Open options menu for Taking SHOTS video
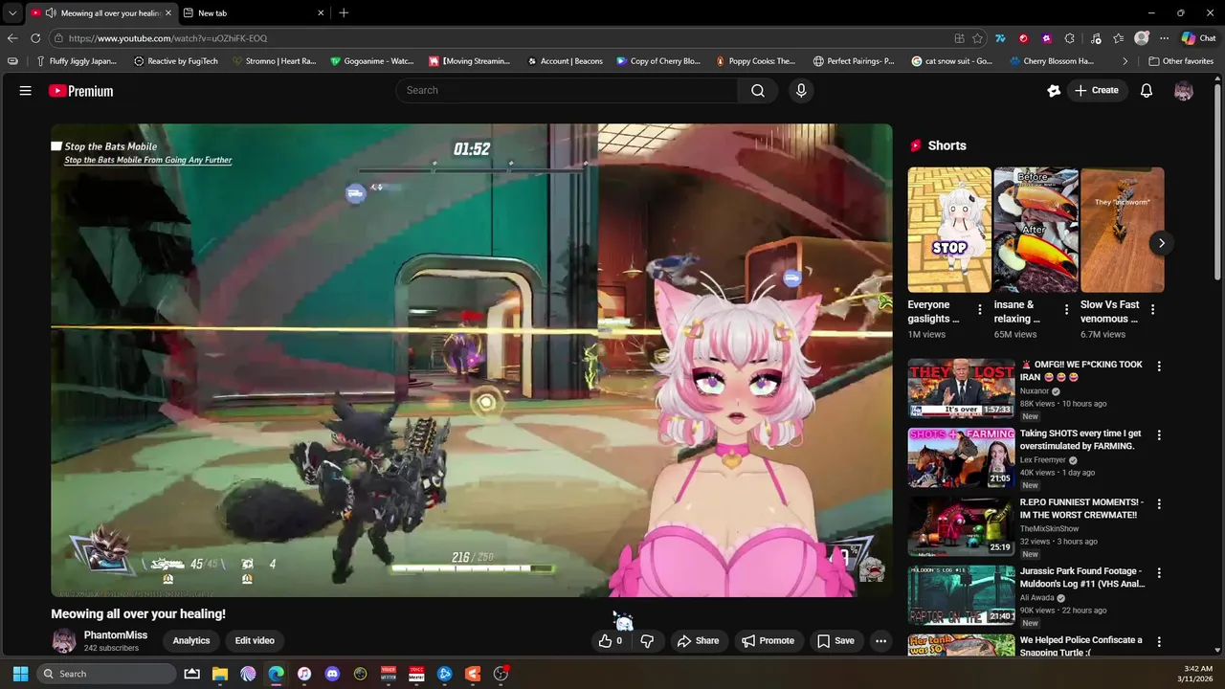Screen dimensions: 1225x689 (x=1159, y=435)
